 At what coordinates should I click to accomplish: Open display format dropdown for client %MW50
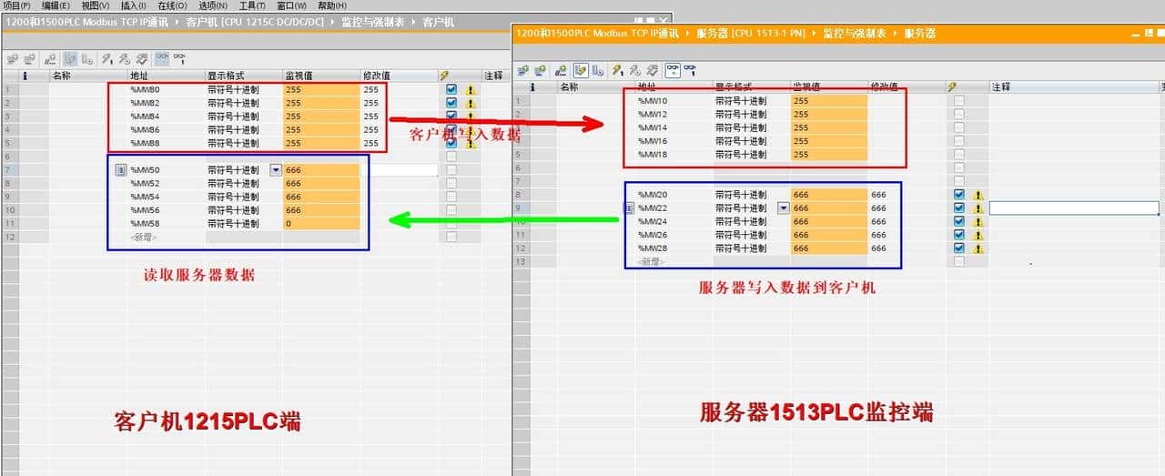click(x=276, y=170)
